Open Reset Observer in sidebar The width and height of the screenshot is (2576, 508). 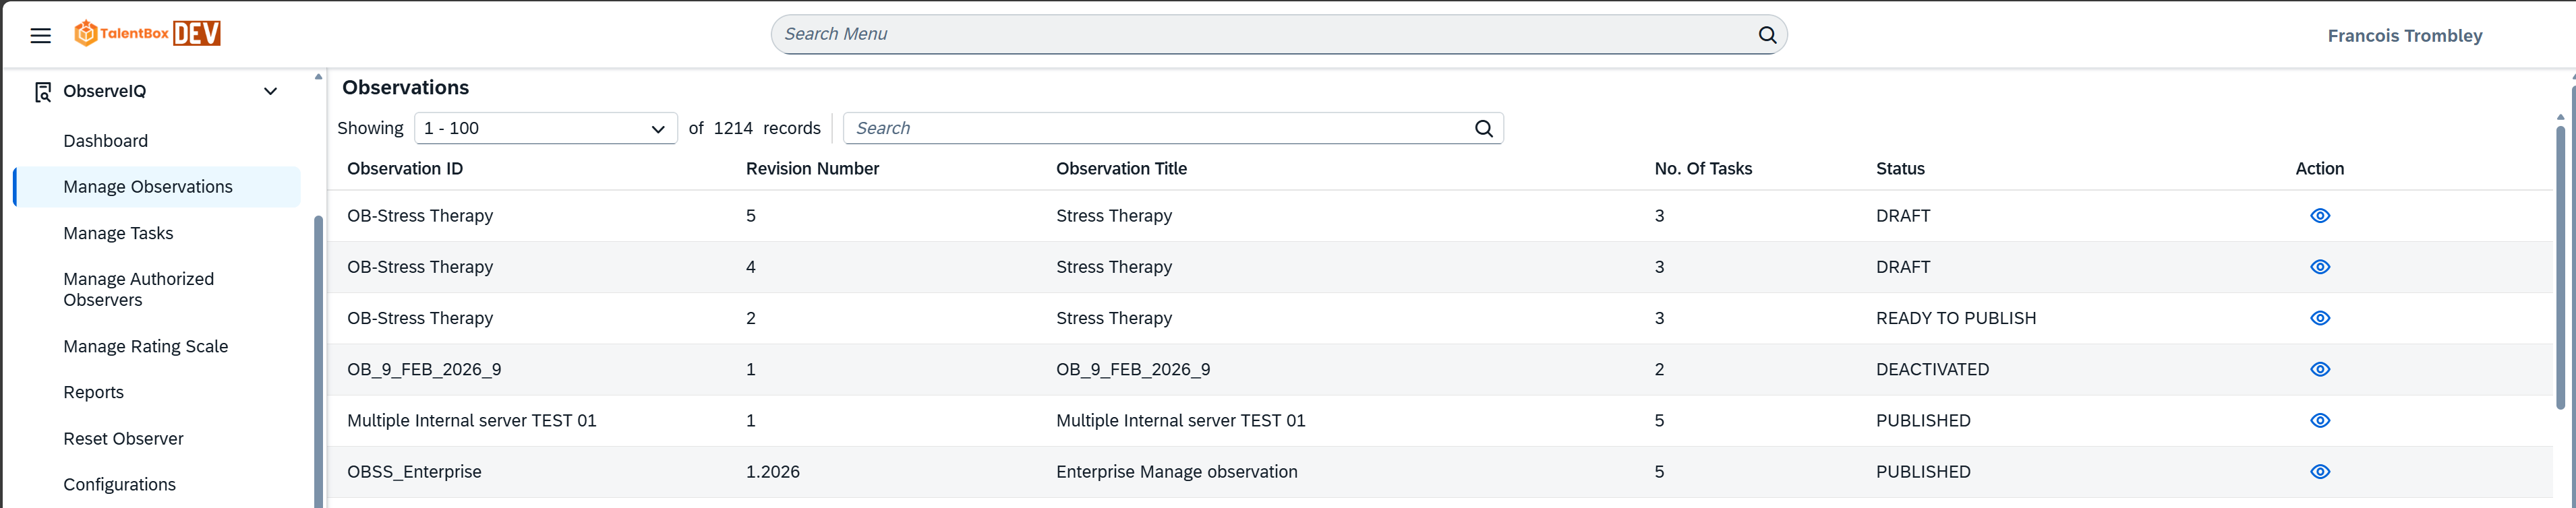(x=123, y=439)
